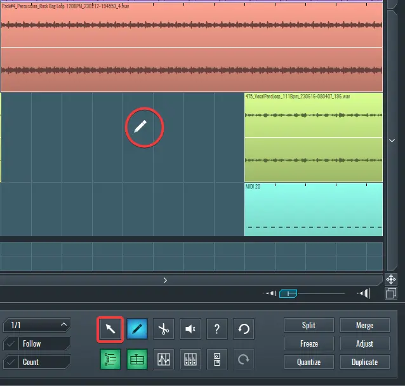Open the 1/1 grid snap dropdown
The image size is (405, 386).
37,325
